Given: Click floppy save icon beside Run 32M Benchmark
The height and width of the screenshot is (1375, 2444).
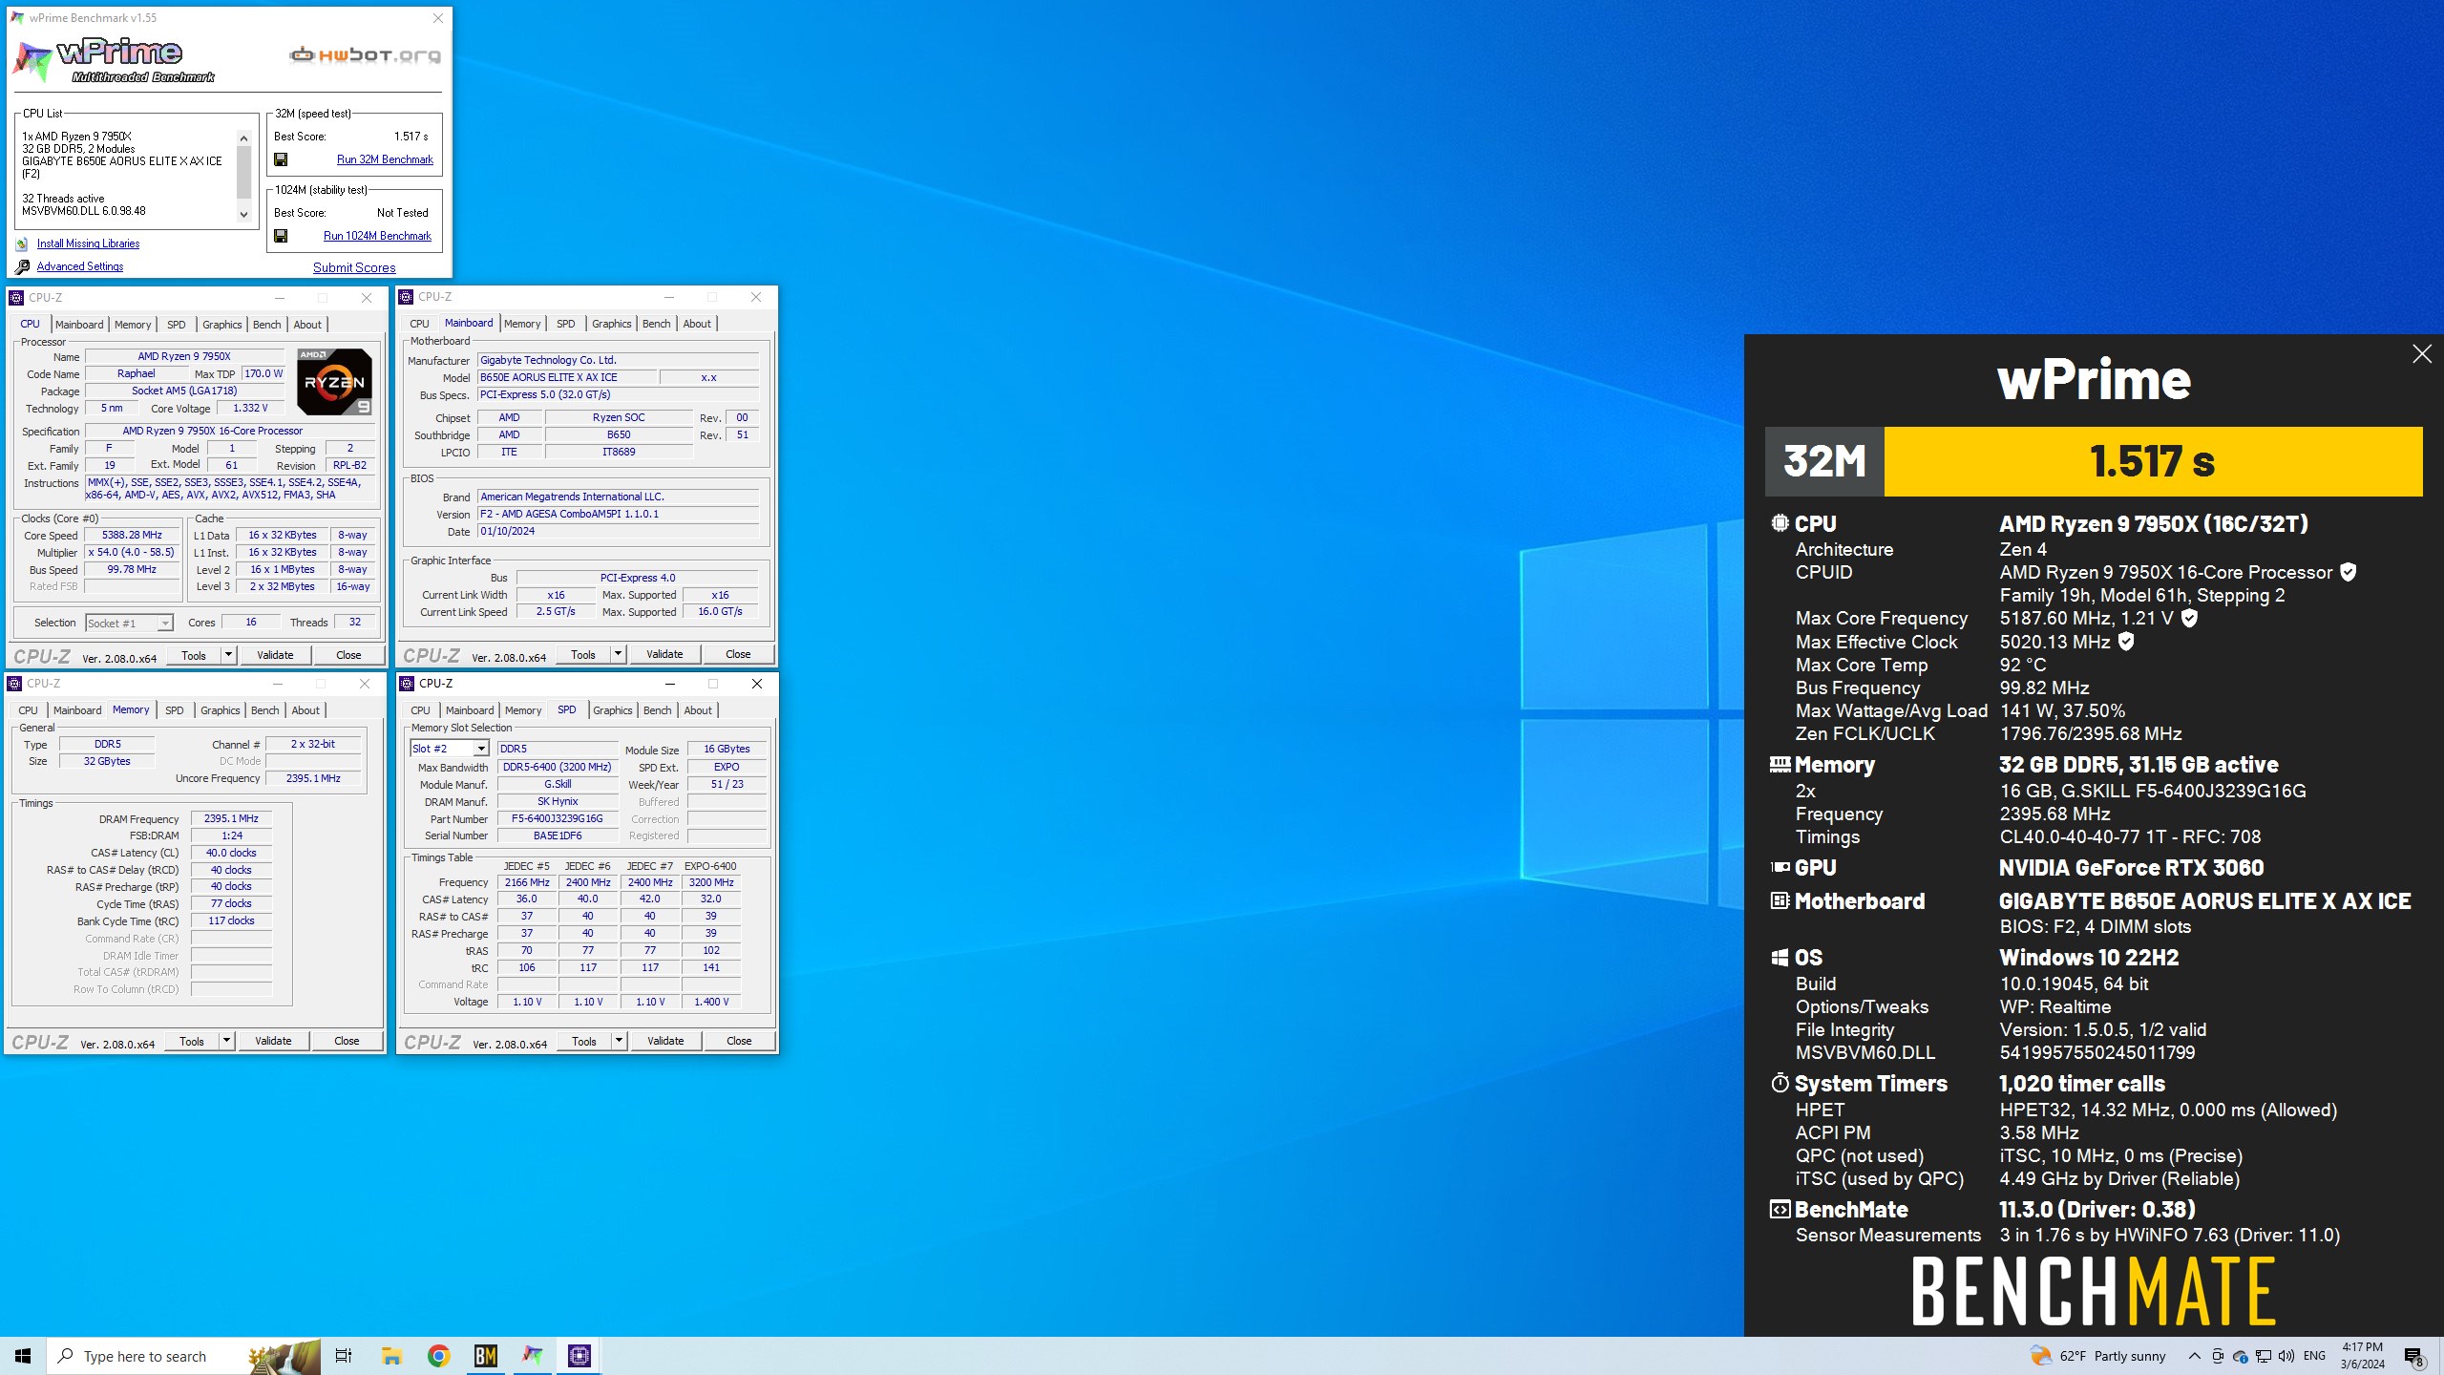Looking at the screenshot, I should (281, 159).
